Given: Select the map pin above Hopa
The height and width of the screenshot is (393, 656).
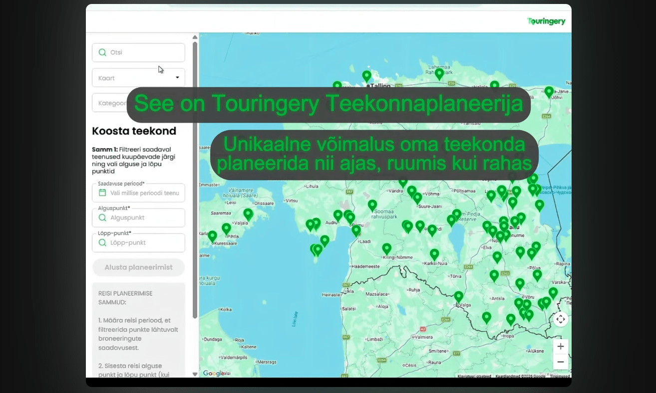Looking at the screenshot, I should pos(511,319).
